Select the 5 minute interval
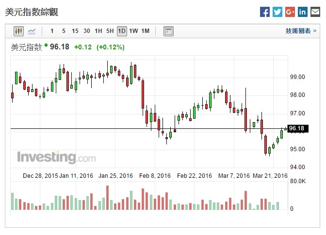This screenshot has height=235, width=326. point(64,31)
